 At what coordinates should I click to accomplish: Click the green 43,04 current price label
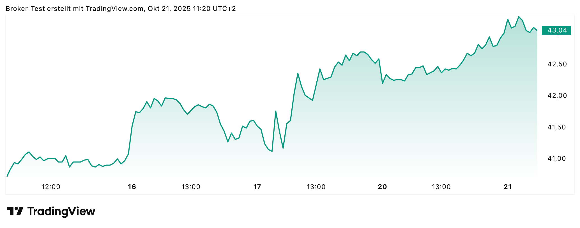coord(557,30)
